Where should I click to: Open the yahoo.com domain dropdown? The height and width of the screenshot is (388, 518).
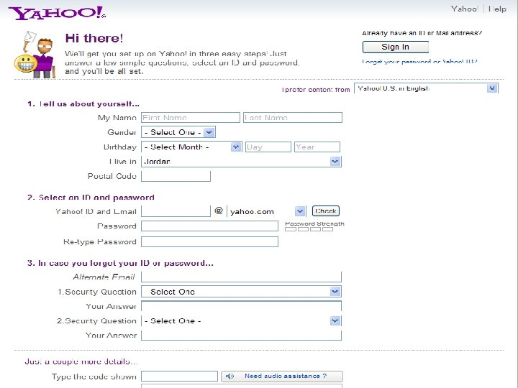pos(266,211)
